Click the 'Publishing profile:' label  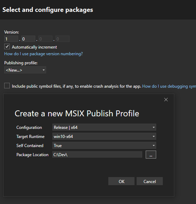coord(21,63)
